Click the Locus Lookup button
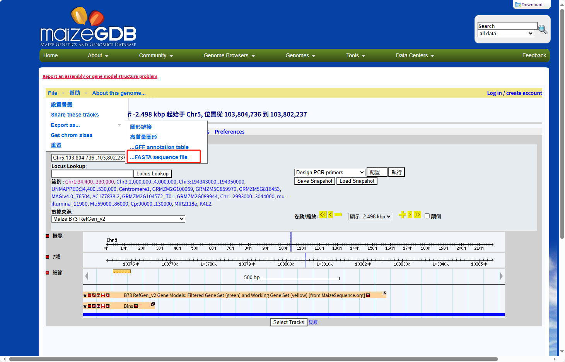Image resolution: width=565 pixels, height=362 pixels. (152, 174)
